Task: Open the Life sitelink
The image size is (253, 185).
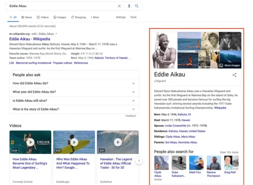Action: click(12, 63)
